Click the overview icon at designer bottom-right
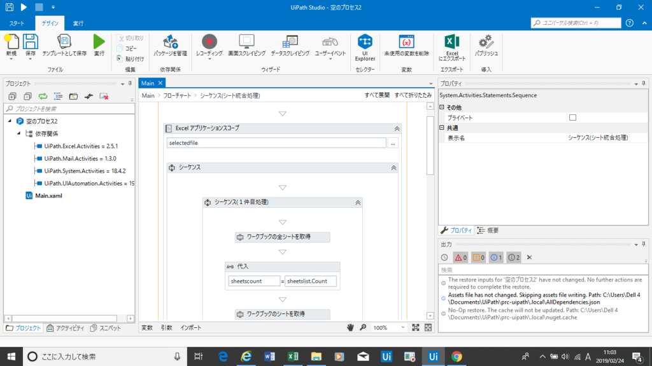 pos(428,327)
